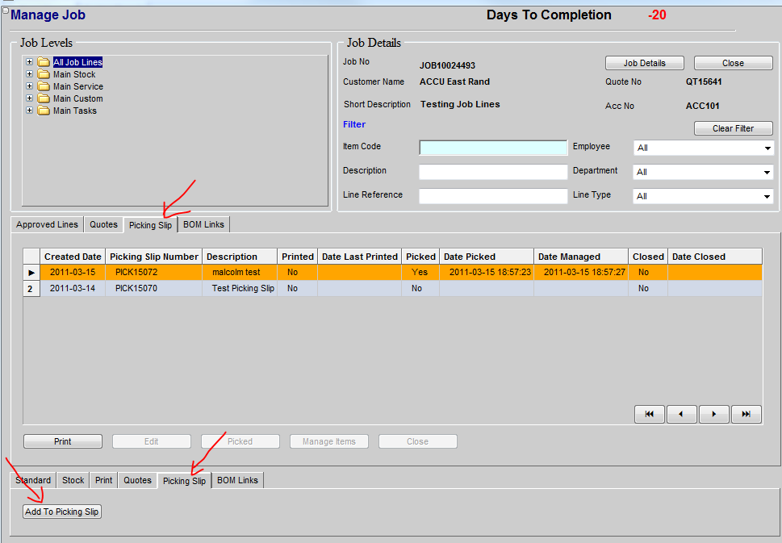Viewport: 782px width, 543px height.
Task: Open the Department dropdown
Action: 767,173
